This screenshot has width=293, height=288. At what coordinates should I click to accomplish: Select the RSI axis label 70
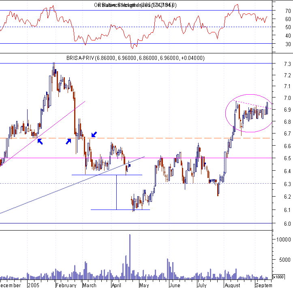288,11
